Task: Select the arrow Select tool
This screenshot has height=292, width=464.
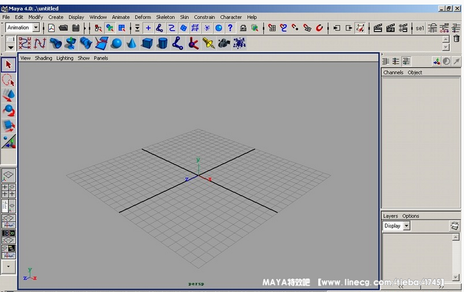Action: (9, 65)
